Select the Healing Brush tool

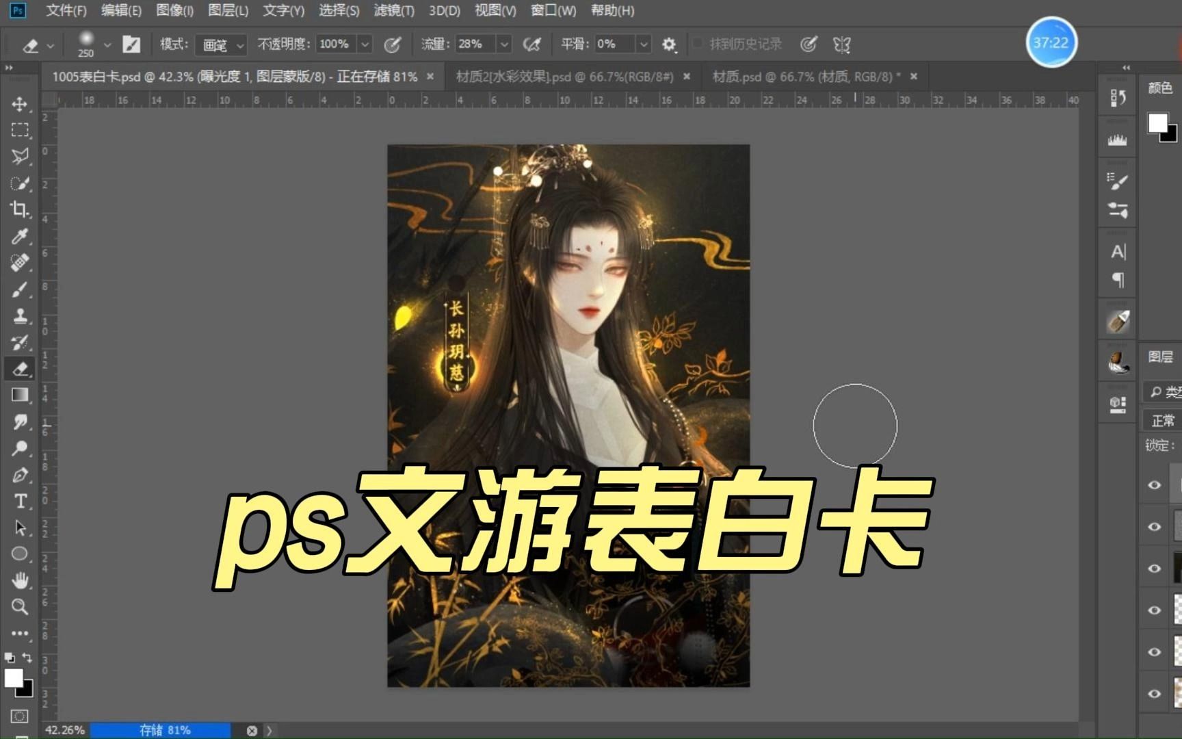(x=19, y=263)
